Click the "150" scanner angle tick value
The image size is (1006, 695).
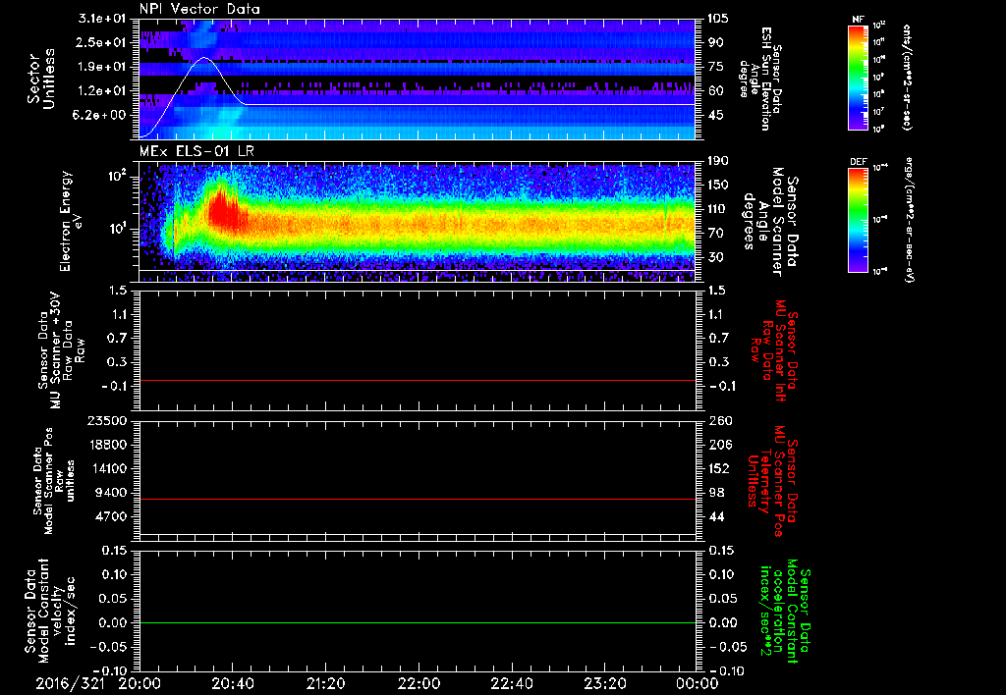(718, 186)
